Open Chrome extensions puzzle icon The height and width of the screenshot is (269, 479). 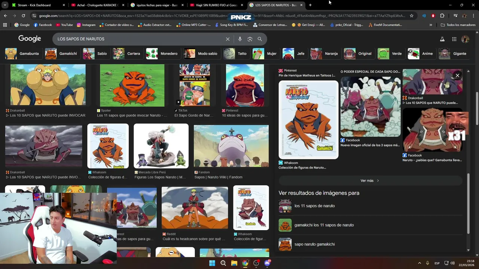(442, 16)
